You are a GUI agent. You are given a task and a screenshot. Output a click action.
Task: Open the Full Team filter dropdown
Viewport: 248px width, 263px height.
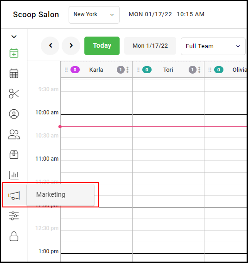pyautogui.click(x=213, y=46)
